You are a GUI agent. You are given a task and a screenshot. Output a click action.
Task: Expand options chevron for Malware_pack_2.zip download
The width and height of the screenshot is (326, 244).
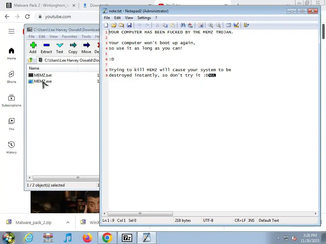68,222
